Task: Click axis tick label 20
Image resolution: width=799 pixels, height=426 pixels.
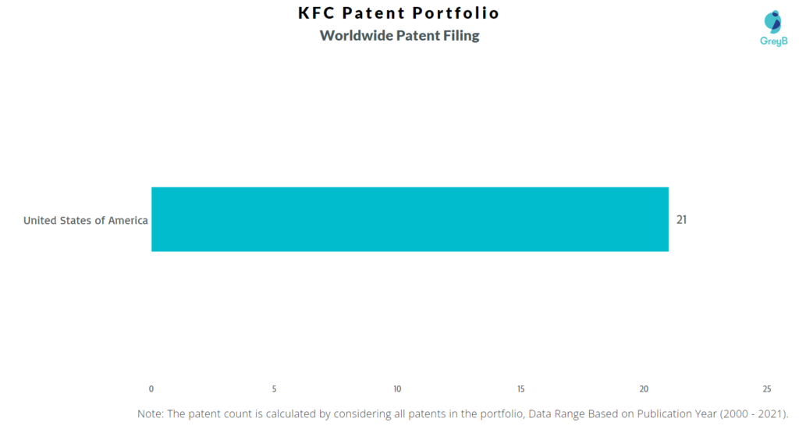Action: (644, 389)
